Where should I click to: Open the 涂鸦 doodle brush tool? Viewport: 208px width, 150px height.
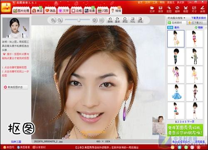pos(203,9)
